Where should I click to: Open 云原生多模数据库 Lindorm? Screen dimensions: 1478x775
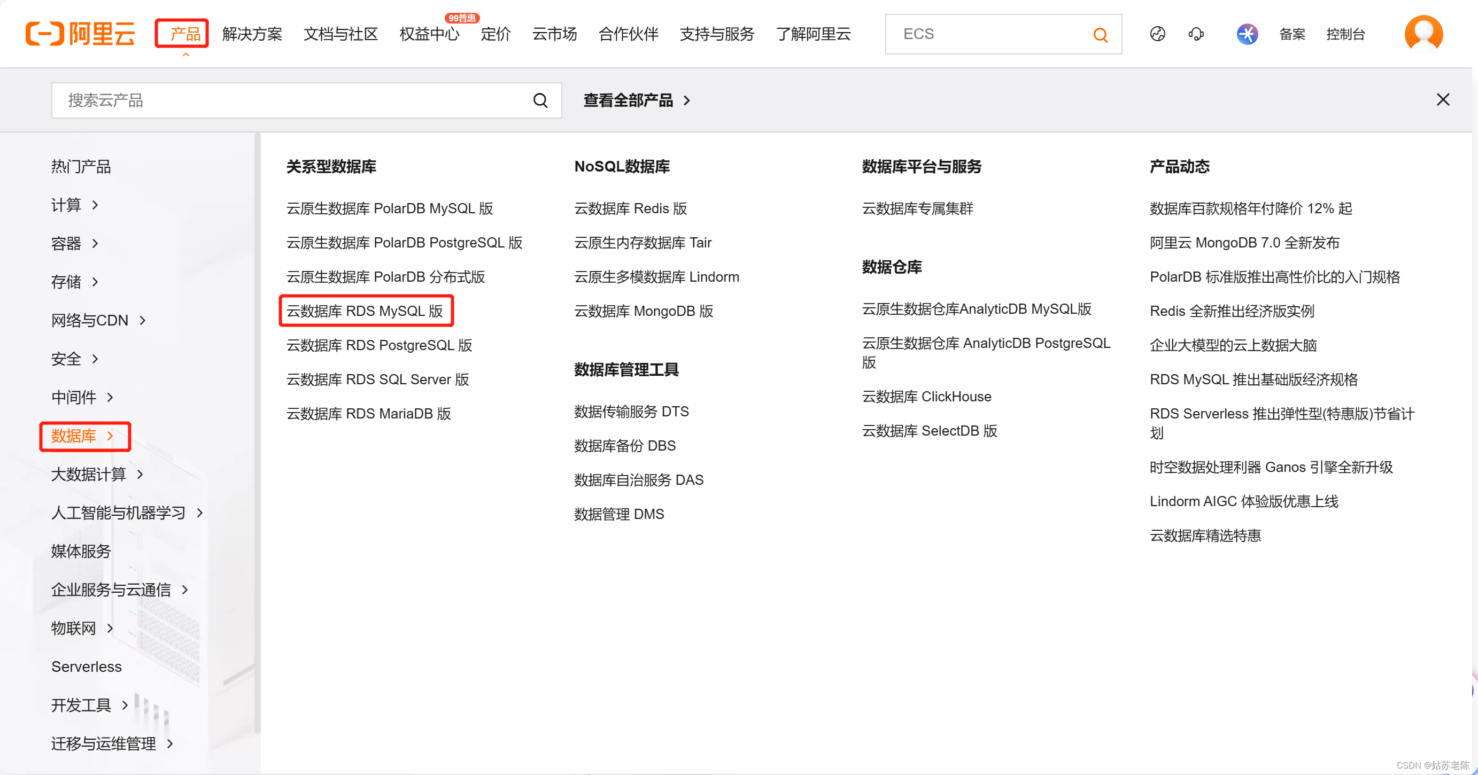tap(656, 276)
